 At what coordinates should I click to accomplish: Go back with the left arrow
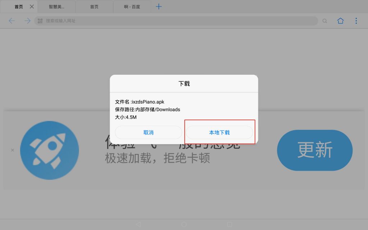12,21
